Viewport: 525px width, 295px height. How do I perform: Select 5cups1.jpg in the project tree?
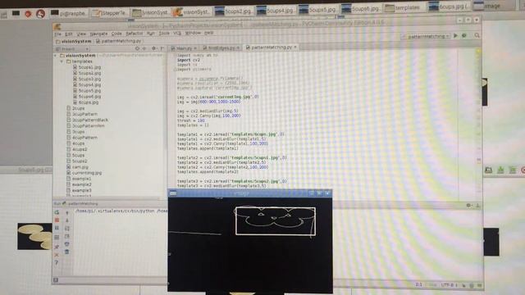tap(87, 67)
